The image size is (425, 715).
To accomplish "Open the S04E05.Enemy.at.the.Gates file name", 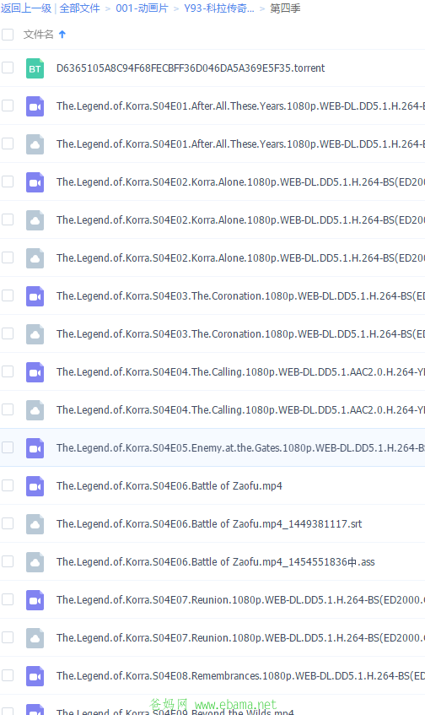I will click(240, 448).
